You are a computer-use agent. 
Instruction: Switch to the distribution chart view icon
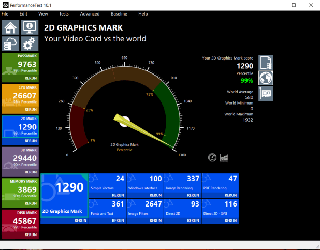coord(224,157)
